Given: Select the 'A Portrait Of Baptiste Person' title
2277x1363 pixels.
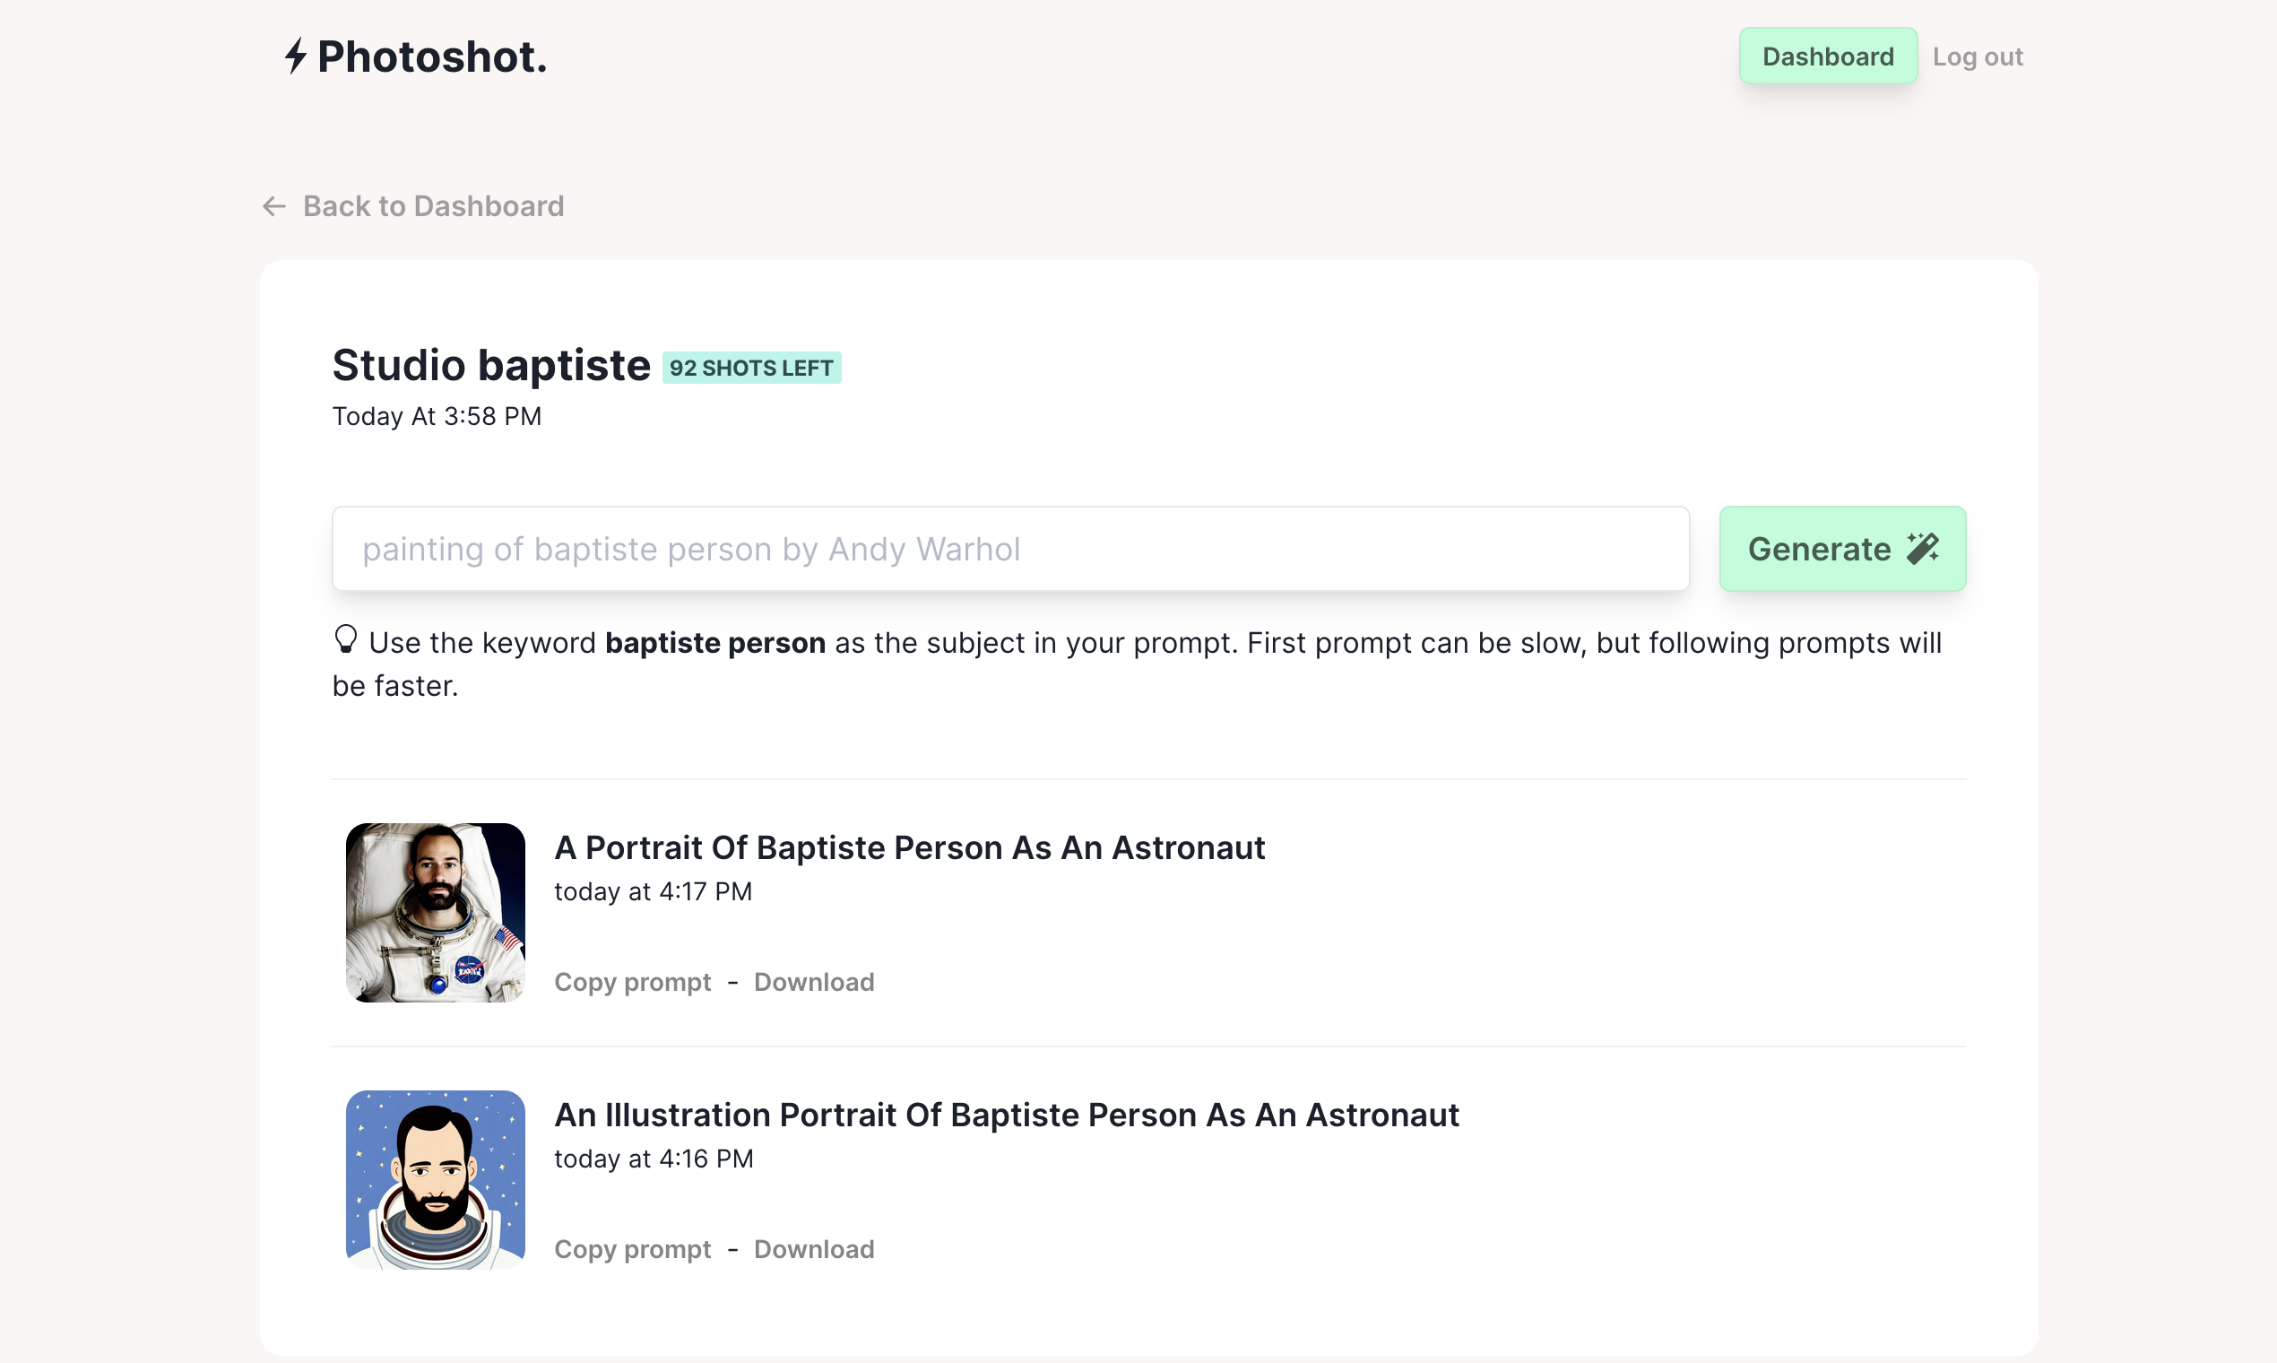Looking at the screenshot, I should 909,847.
